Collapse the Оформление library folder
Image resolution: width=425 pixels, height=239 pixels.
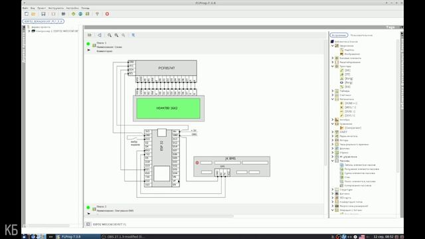333,46
